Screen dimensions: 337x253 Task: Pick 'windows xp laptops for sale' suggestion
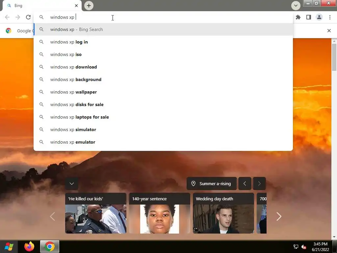point(163,117)
